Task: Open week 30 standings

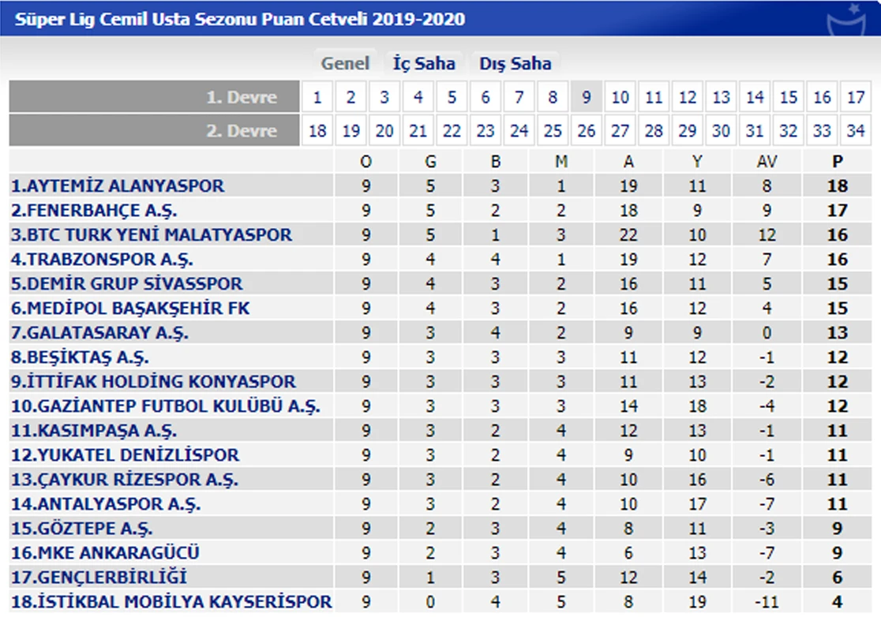Action: pyautogui.click(x=722, y=131)
